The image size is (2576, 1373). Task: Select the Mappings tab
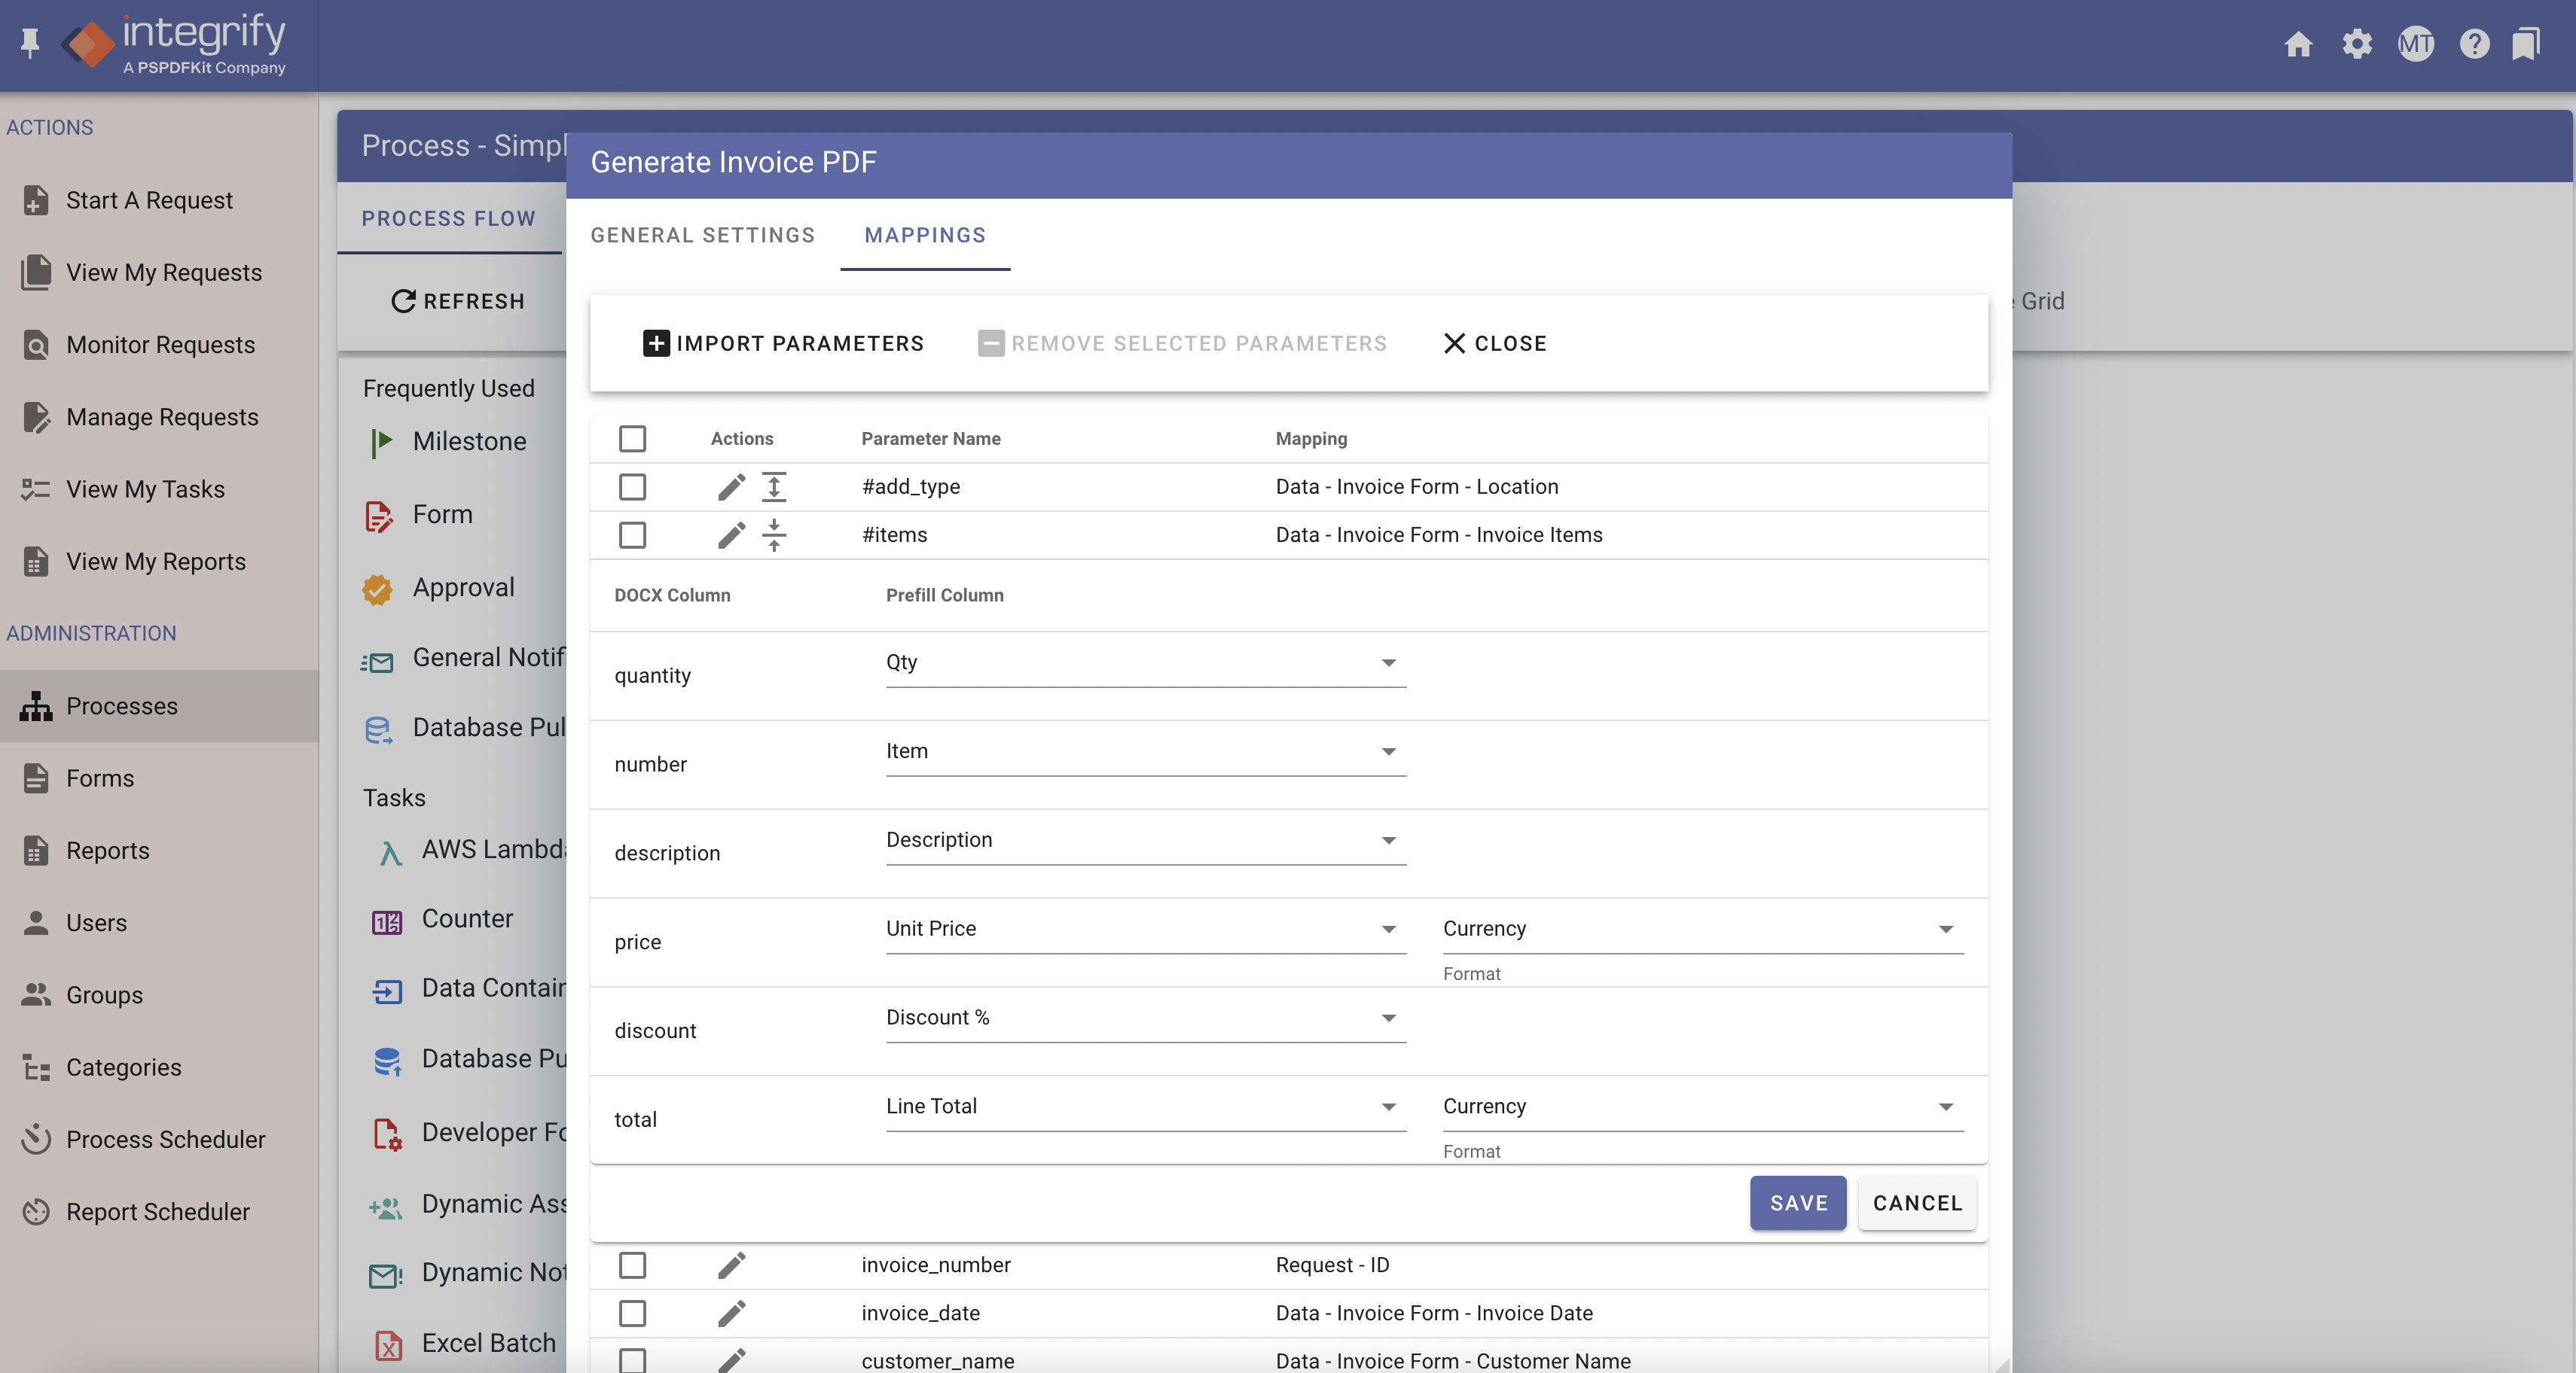tap(925, 235)
